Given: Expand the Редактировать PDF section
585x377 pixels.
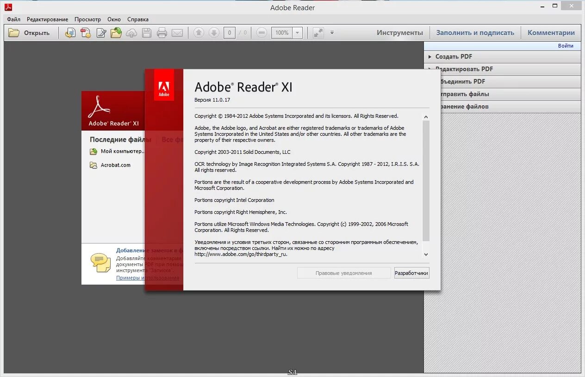Looking at the screenshot, I should coord(502,69).
